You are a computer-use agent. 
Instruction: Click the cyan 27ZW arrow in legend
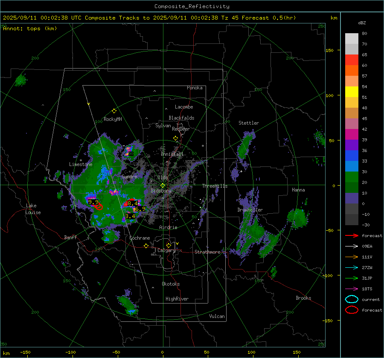coord(352,268)
